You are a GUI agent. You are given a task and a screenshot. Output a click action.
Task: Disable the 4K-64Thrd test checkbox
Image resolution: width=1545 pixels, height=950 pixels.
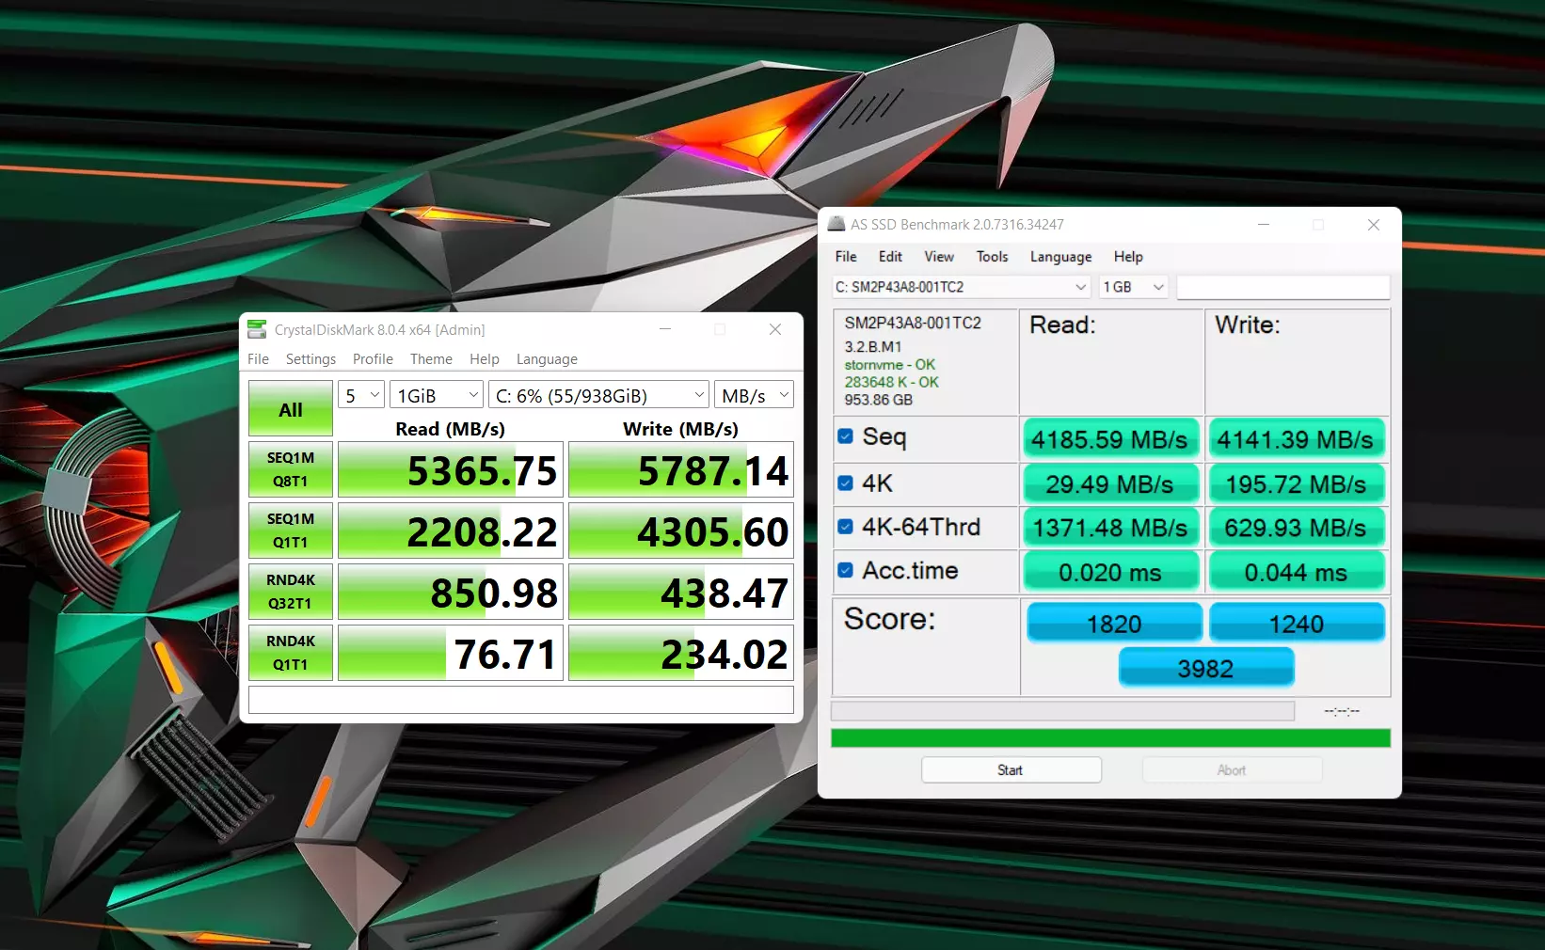click(845, 527)
